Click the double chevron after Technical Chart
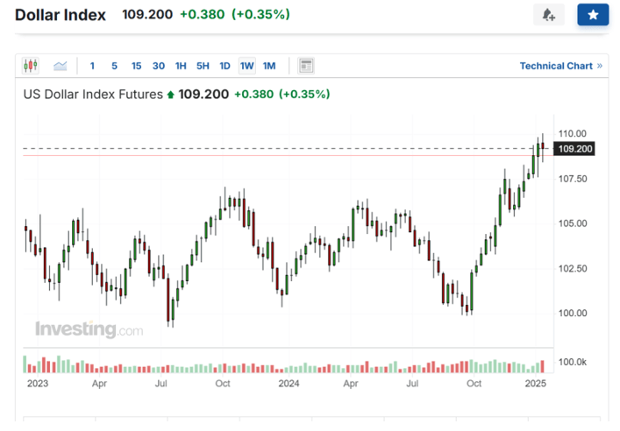Image resolution: width=620 pixels, height=431 pixels. 600,66
